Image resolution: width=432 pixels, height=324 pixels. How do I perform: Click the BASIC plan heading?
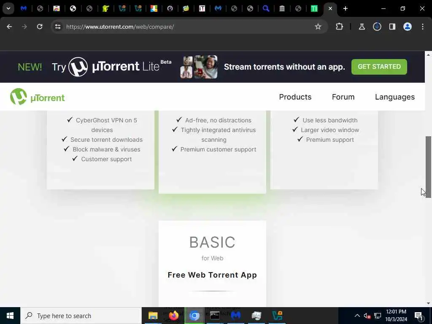(x=212, y=243)
